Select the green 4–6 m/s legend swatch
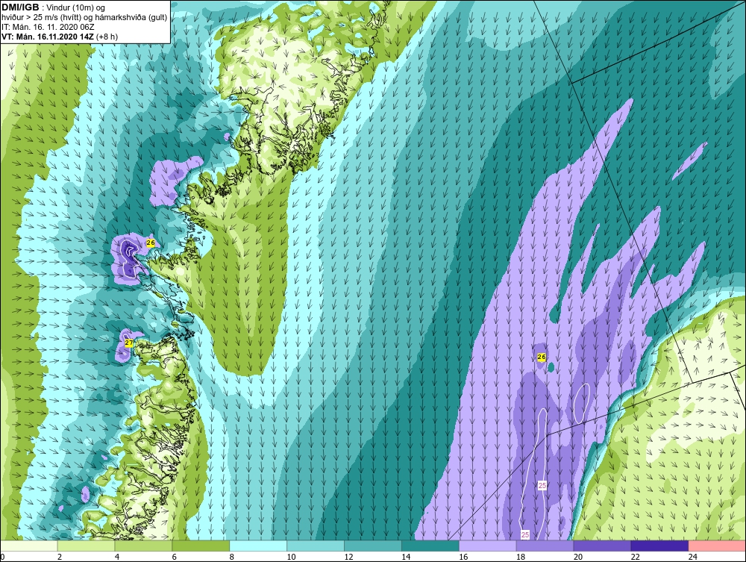 143,546
